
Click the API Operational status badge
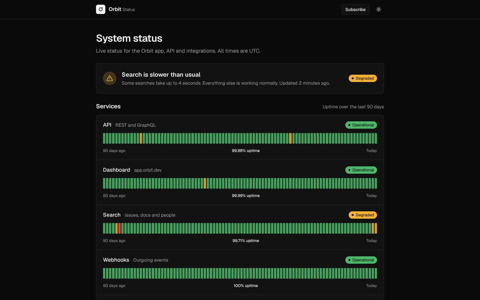coord(361,125)
